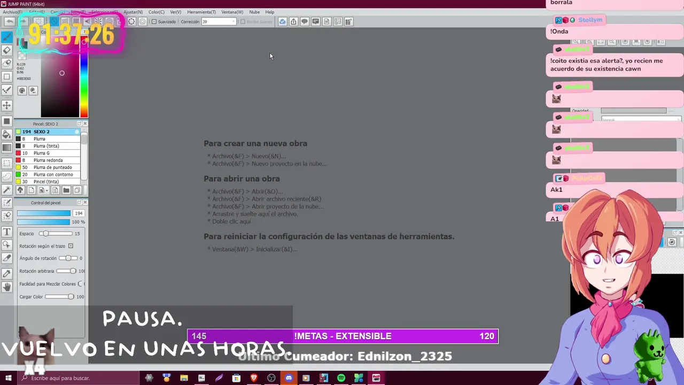The width and height of the screenshot is (684, 385).
Task: Select the Gradient tool
Action: tap(6, 148)
